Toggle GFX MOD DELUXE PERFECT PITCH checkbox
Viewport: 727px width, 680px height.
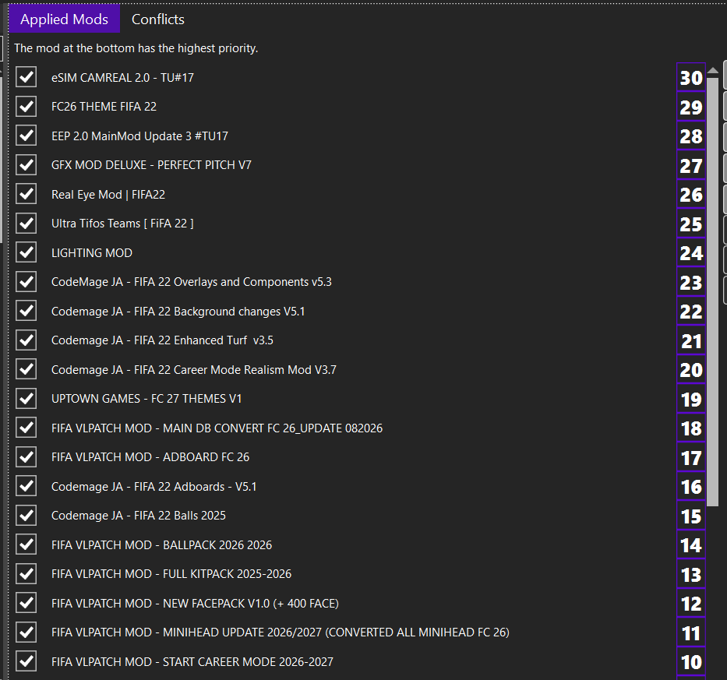click(x=26, y=164)
